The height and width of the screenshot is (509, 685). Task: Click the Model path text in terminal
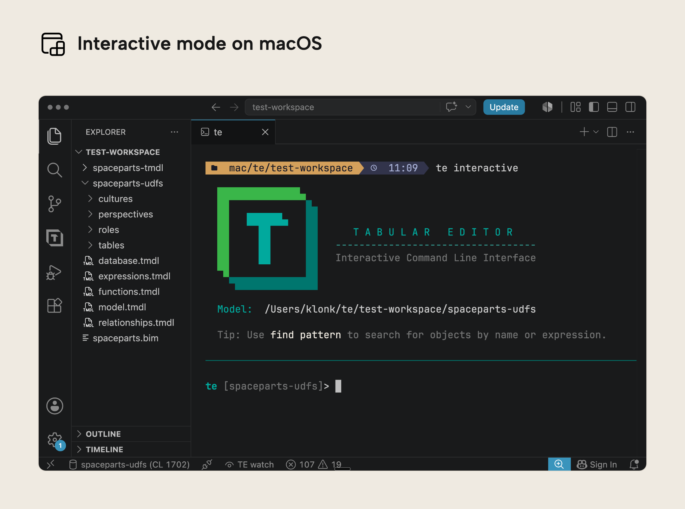(400, 309)
